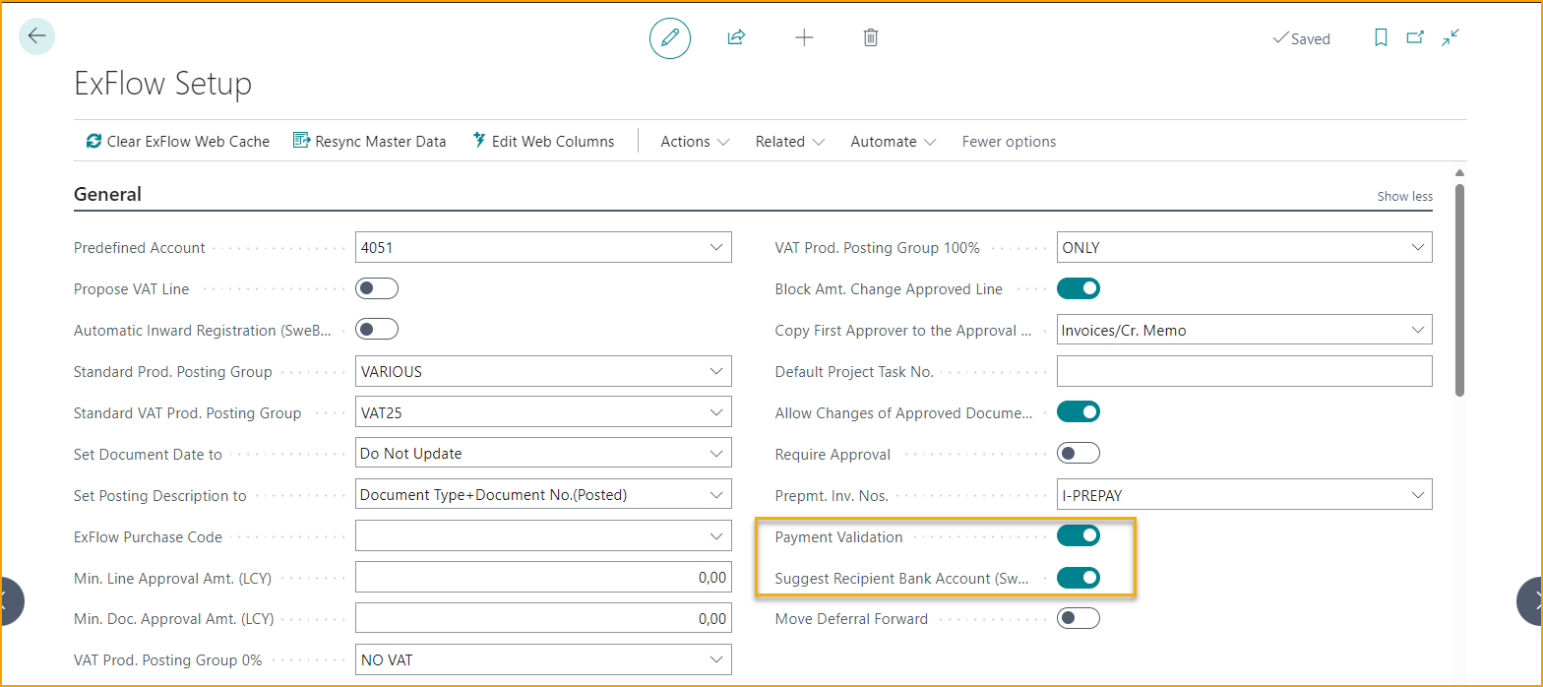This screenshot has height=687, width=1543.
Task: Click Resync Master Data
Action: click(370, 142)
